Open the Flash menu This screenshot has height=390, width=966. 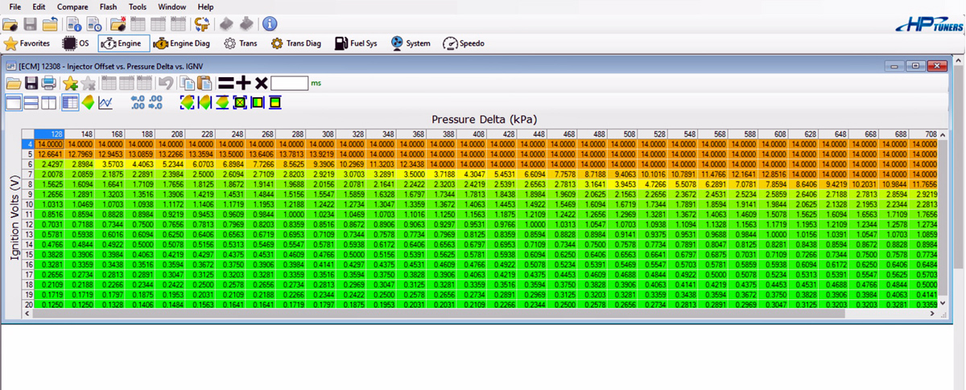pos(108,6)
